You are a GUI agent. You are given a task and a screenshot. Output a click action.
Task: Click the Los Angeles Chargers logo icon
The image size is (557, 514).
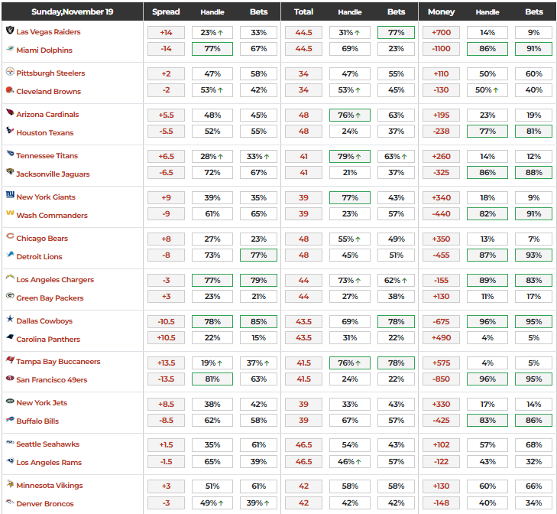click(x=10, y=278)
